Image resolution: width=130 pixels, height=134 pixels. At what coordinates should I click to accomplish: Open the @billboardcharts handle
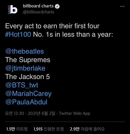click(39, 12)
